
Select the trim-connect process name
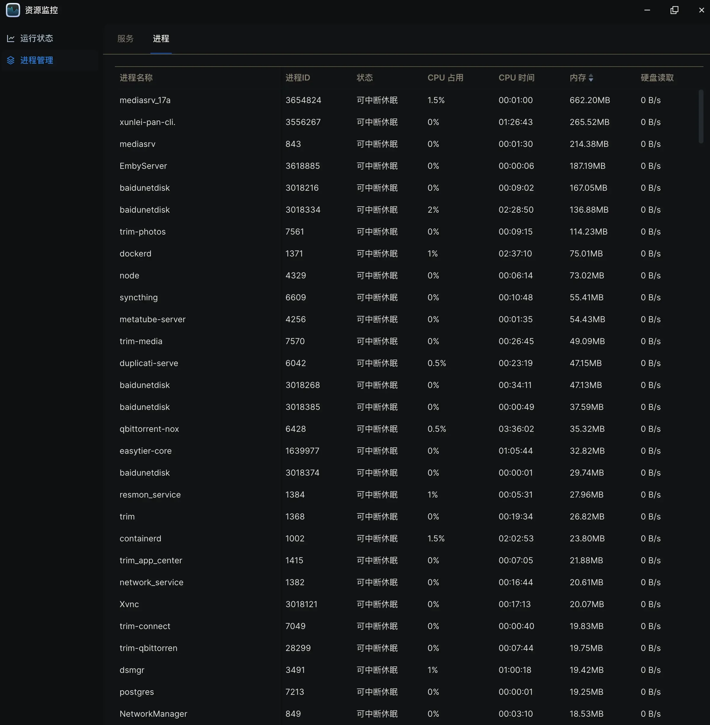145,626
